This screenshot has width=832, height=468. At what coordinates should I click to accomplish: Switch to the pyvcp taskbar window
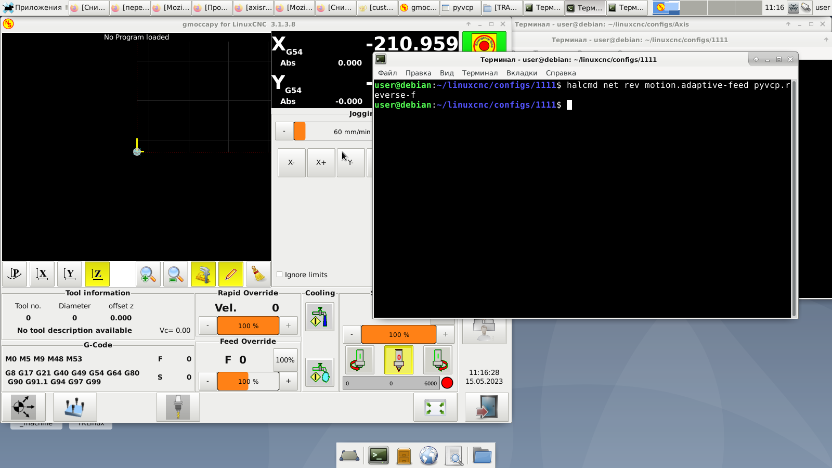click(x=460, y=7)
